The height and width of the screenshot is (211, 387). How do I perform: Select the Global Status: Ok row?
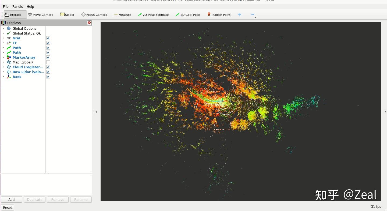tap(27, 33)
